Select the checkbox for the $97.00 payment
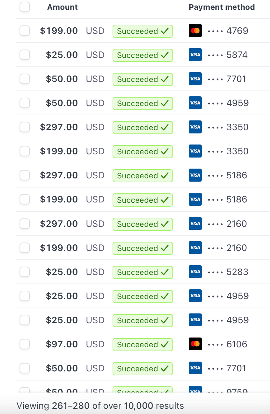Image resolution: width=270 pixels, height=414 pixels. click(x=25, y=344)
